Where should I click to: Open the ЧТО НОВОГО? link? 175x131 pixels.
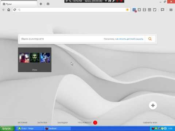click(85, 123)
